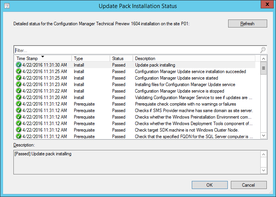
Task: Click '[Passed]:Update pack installing' in description box
Action: (43, 154)
